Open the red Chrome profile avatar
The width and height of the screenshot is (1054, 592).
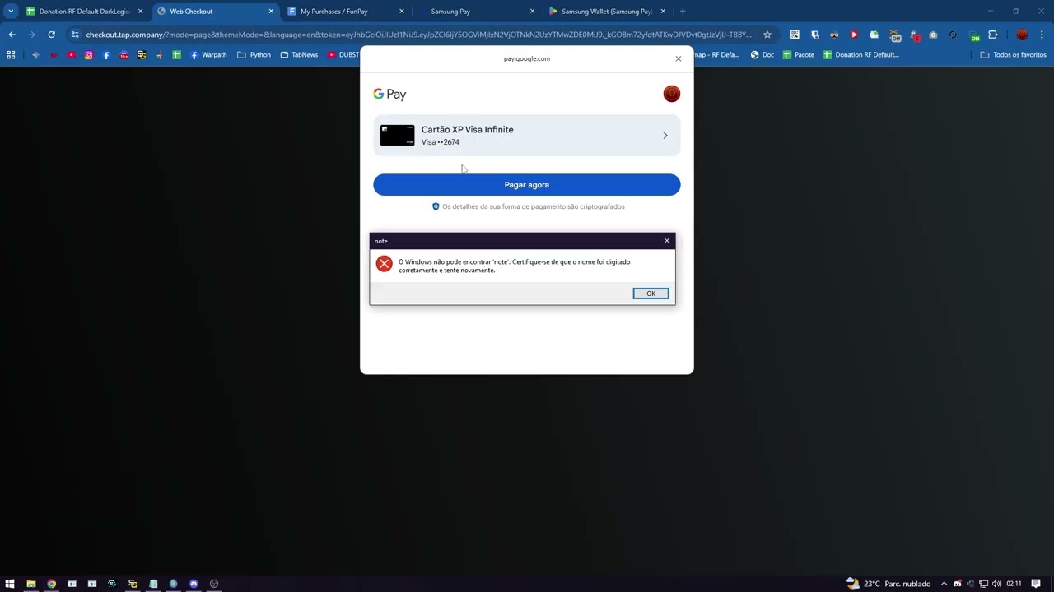coord(1022,35)
